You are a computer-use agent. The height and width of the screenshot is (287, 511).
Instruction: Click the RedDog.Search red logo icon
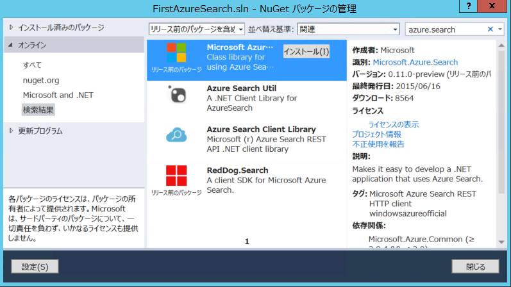[176, 176]
